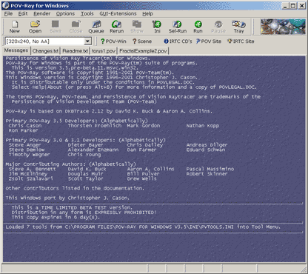This screenshot has height=274, width=308.
Task: Click the 'Loaded 7 tools from' message line
Action: [x=143, y=227]
